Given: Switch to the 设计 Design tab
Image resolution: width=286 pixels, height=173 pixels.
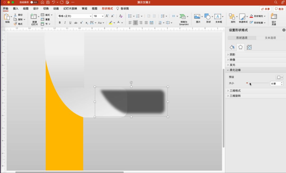Looking at the screenshot, I should [36, 8].
